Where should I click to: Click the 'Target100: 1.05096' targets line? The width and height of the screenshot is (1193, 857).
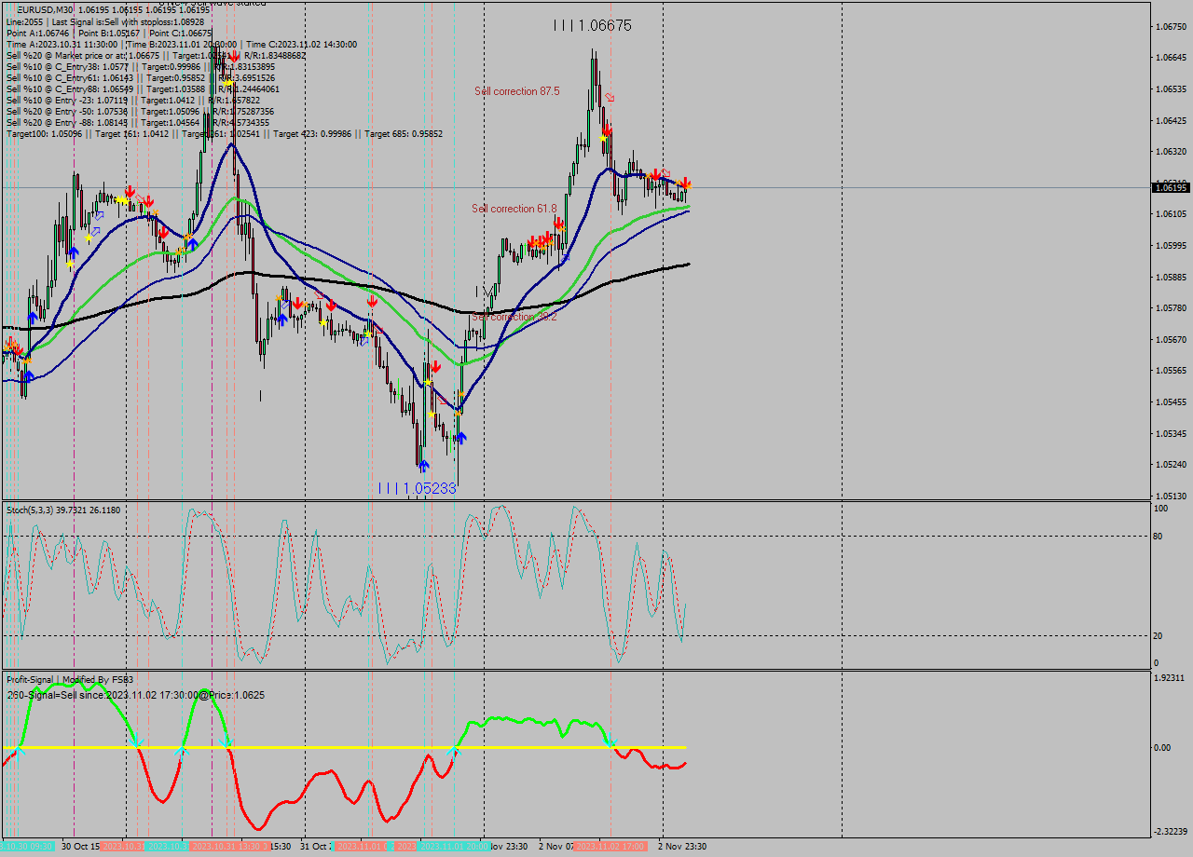pyautogui.click(x=224, y=133)
